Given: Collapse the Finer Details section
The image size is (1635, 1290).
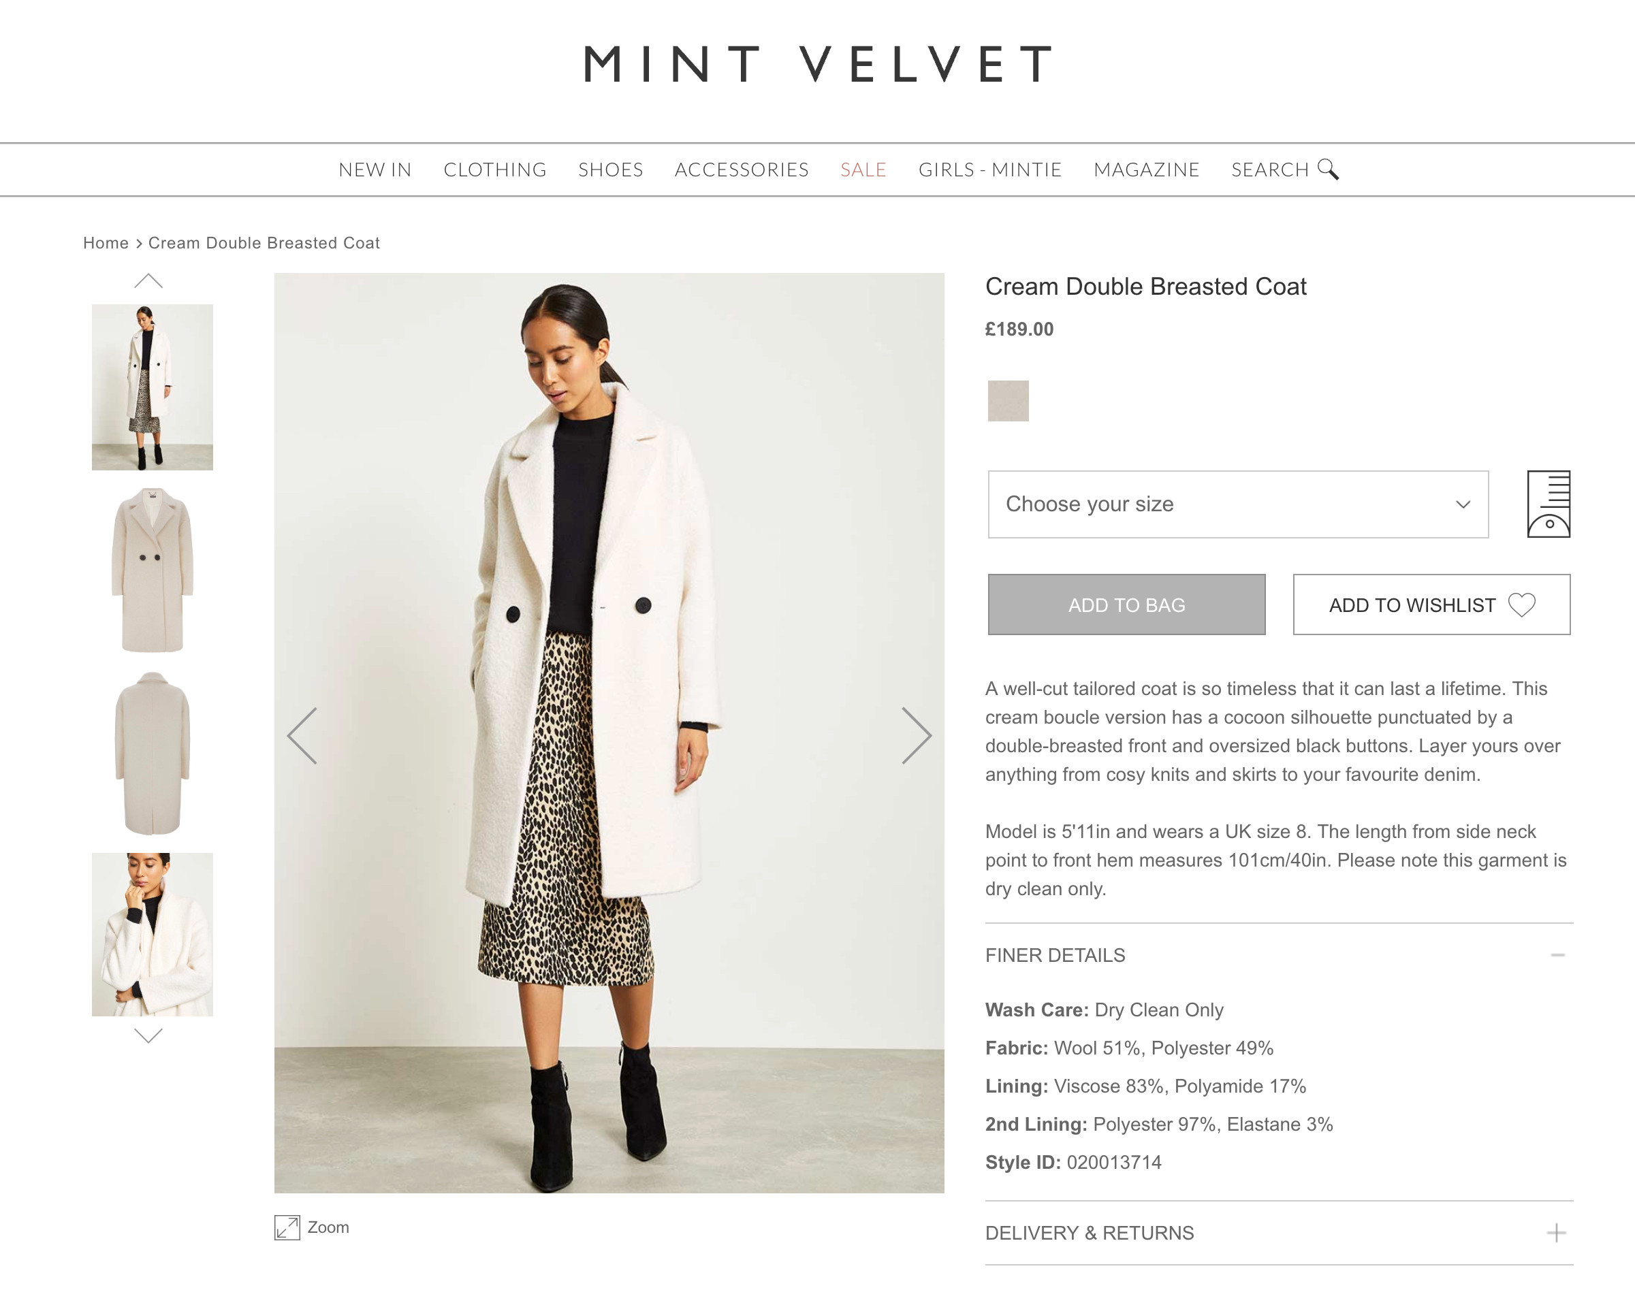Looking at the screenshot, I should (x=1557, y=955).
